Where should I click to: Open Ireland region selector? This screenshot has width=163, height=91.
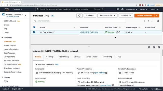[x=144, y=9]
